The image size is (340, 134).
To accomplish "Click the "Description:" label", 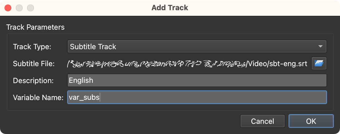I will point(33,81).
